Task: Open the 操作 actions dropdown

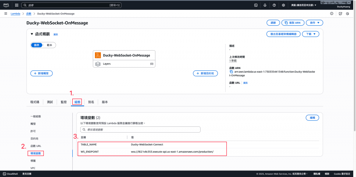Action: 314,23
